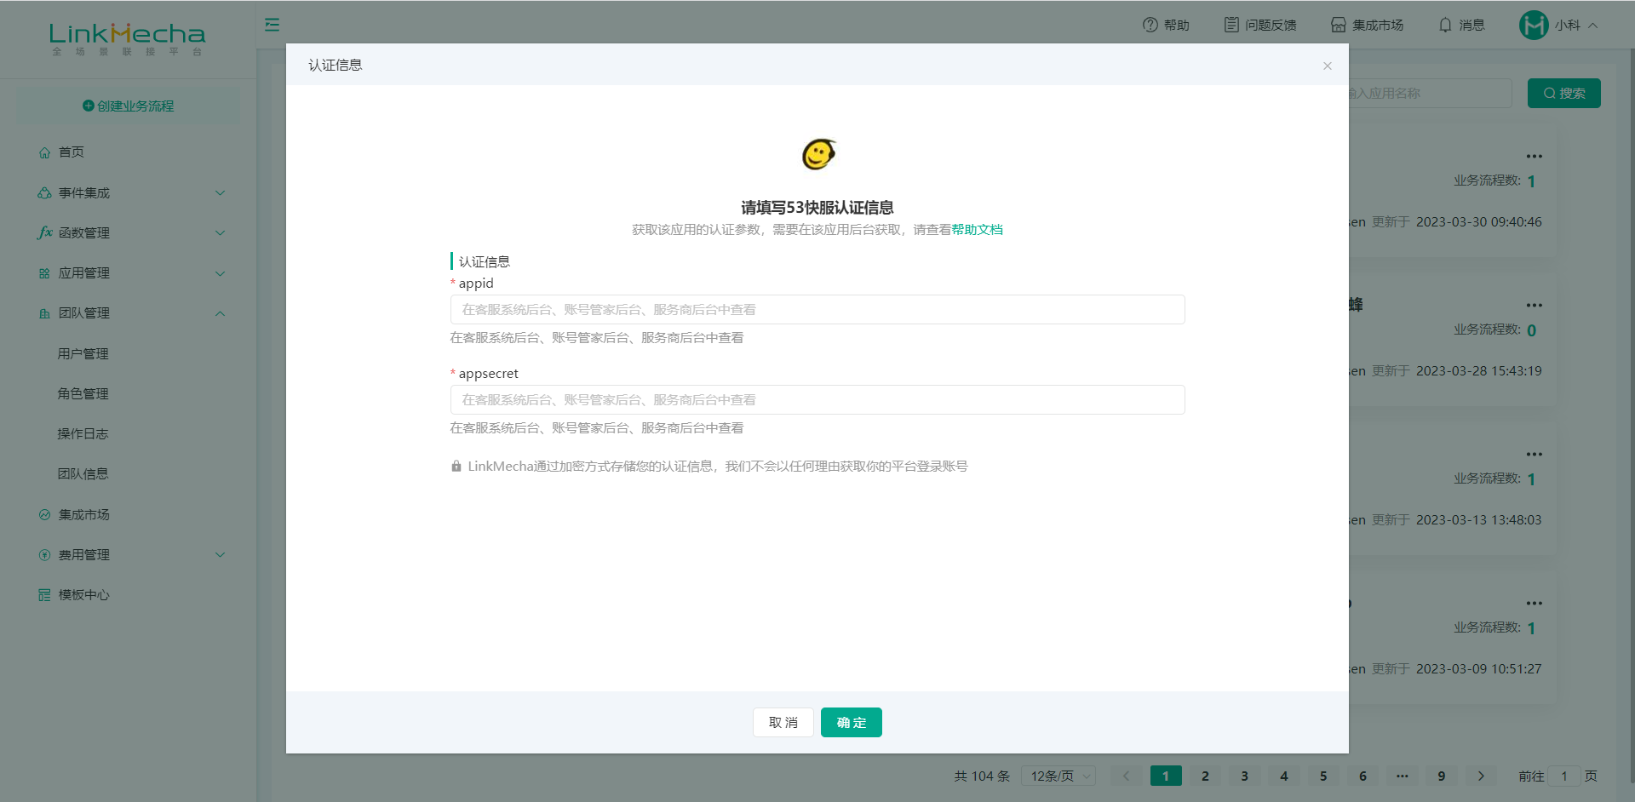
Task: Click the 函数管理 fx icon
Action: coord(45,232)
